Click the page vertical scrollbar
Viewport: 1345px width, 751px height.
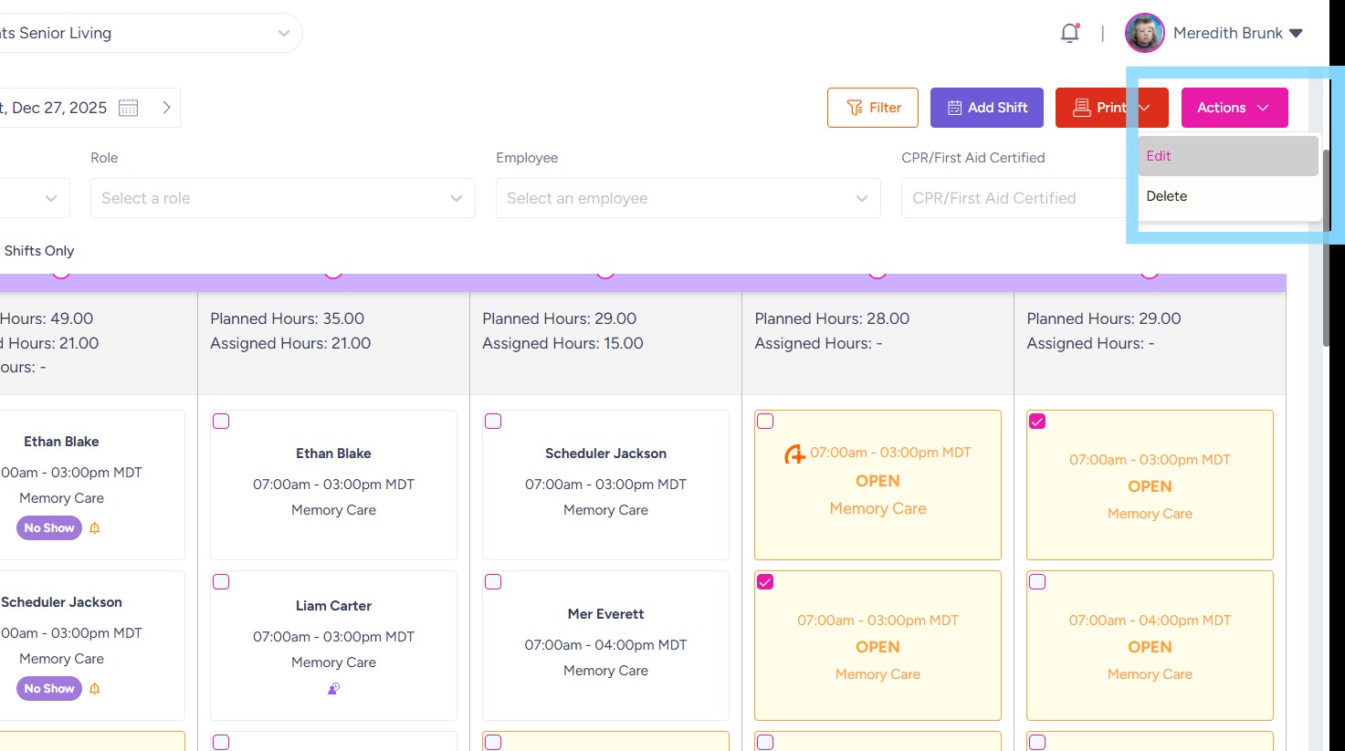(1326, 246)
